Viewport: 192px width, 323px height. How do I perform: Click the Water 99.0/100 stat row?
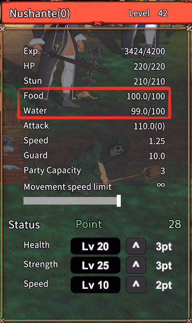(94, 111)
